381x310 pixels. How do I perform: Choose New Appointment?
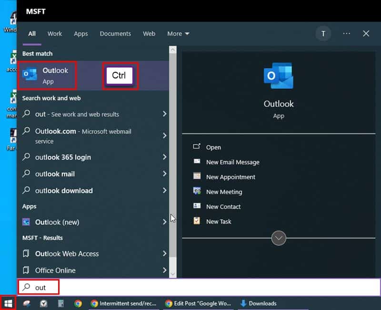pyautogui.click(x=231, y=177)
